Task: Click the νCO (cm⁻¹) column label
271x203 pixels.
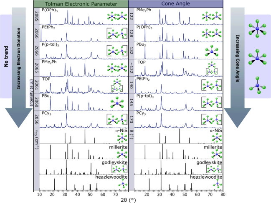Action: click(x=37, y=140)
